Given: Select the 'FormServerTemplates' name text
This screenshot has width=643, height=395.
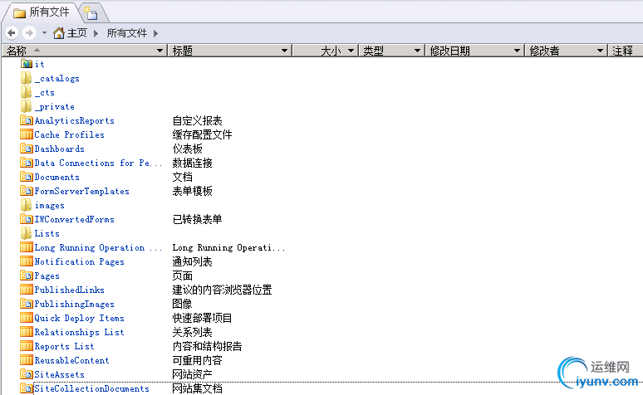Looking at the screenshot, I should pyautogui.click(x=81, y=191).
